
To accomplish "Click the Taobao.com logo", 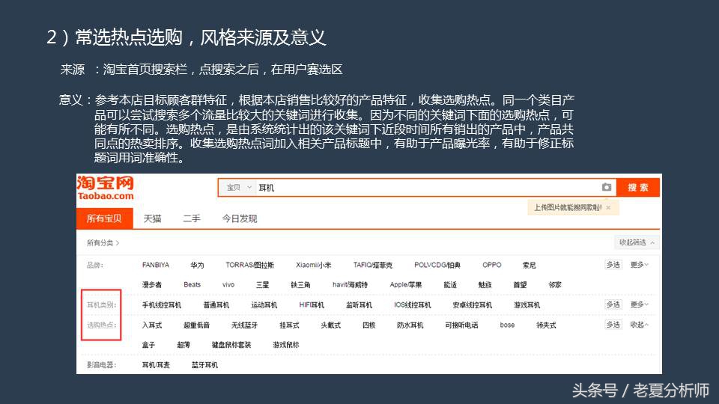I will [106, 189].
